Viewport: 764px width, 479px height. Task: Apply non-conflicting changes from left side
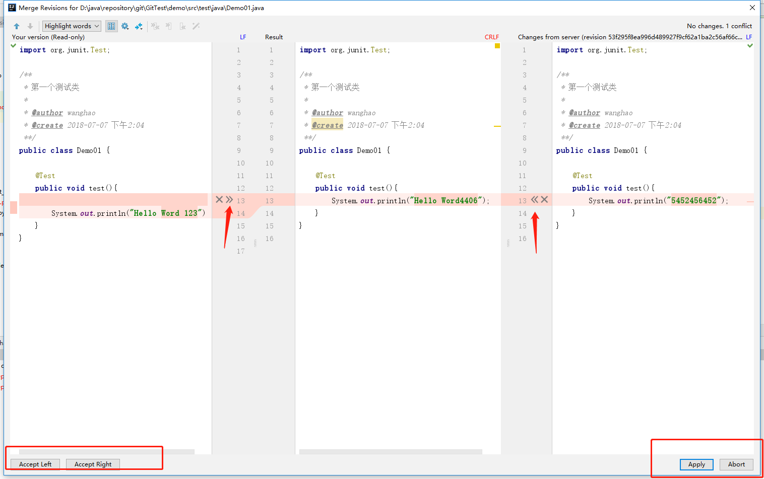coord(169,26)
